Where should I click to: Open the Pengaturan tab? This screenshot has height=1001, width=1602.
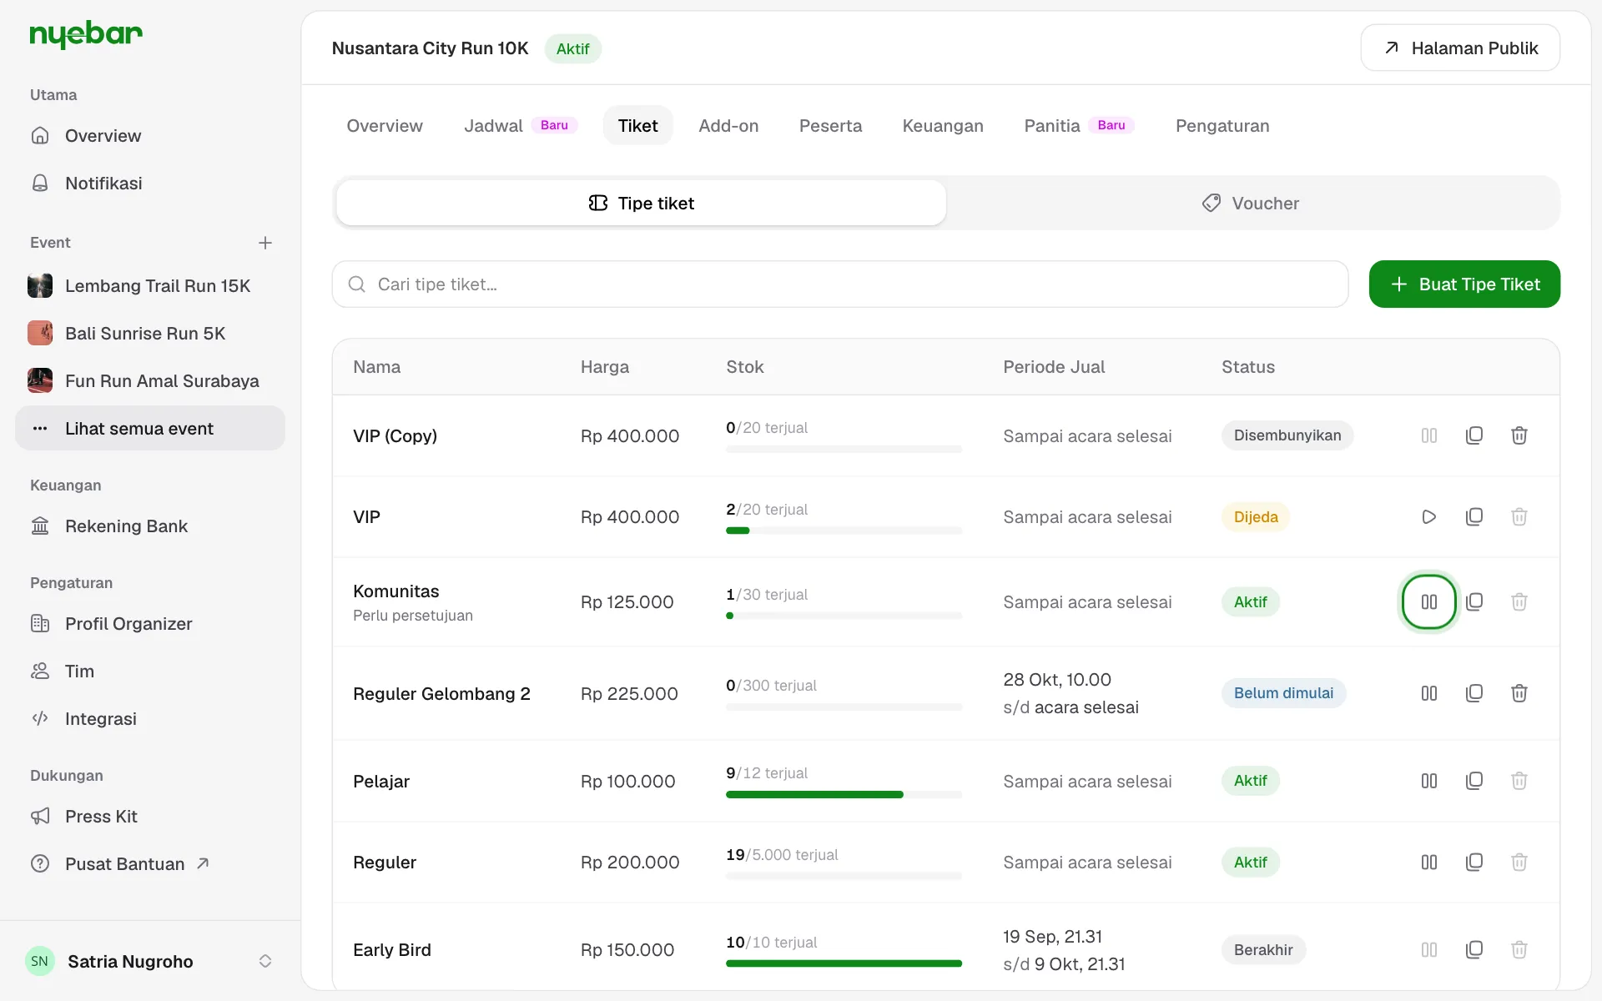click(1222, 126)
